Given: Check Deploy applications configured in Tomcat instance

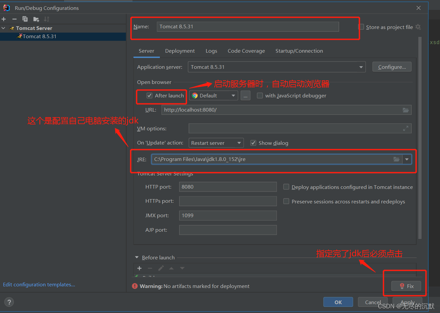Looking at the screenshot, I should pos(286,187).
